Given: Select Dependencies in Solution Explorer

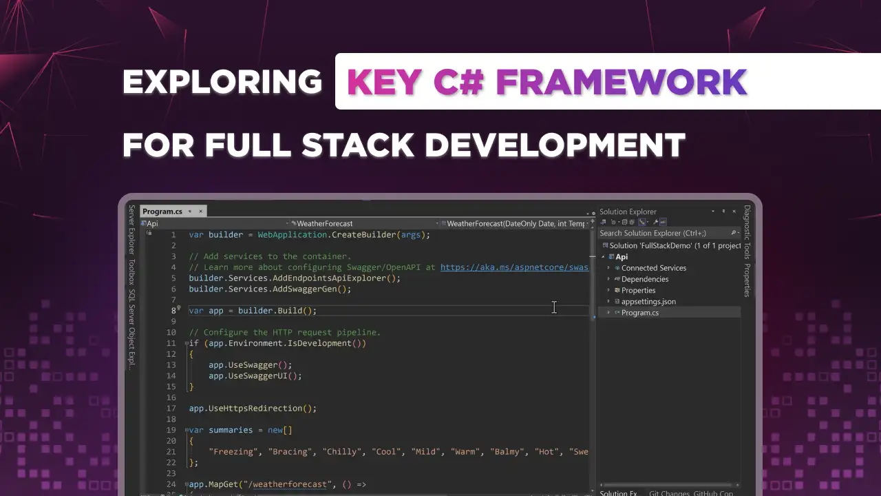Looking at the screenshot, I should tap(645, 279).
